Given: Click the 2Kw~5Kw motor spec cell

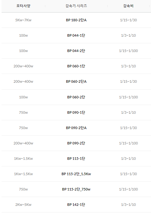Looking at the screenshot, I should (x=23, y=205).
